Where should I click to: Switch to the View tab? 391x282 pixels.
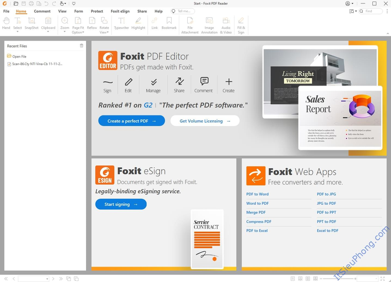click(x=63, y=11)
